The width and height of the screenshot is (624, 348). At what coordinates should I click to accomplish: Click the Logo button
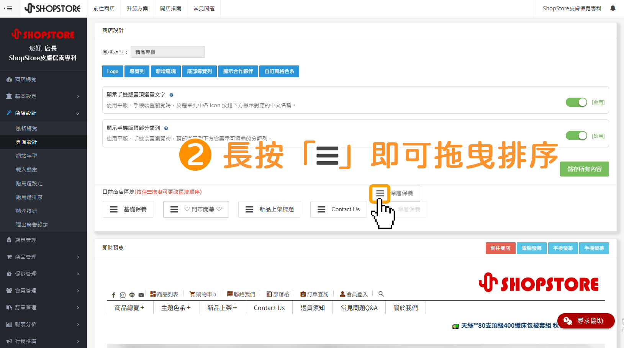click(113, 72)
